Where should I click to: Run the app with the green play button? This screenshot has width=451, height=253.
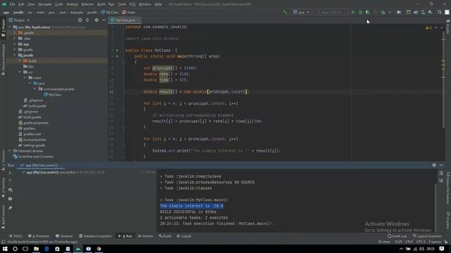click(353, 13)
